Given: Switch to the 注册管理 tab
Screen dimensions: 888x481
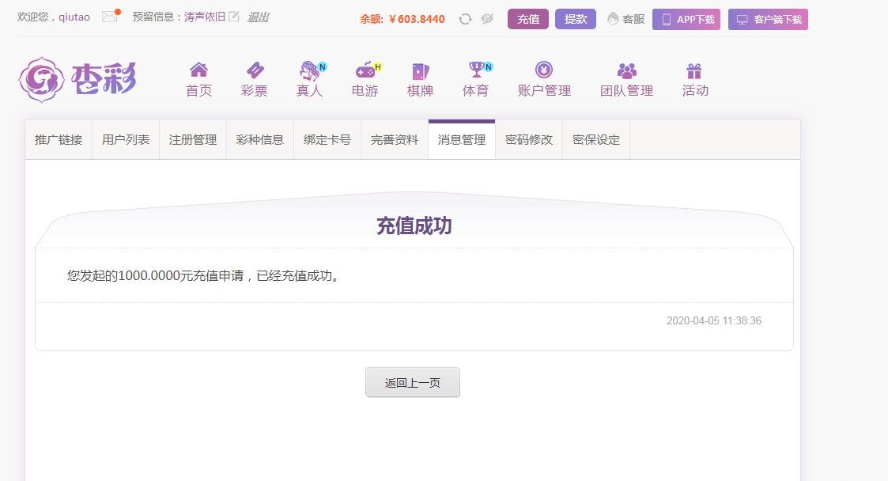Looking at the screenshot, I should pyautogui.click(x=193, y=140).
